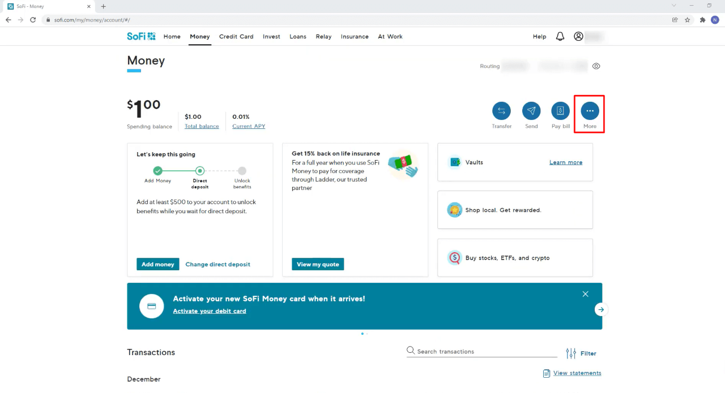
Task: Click the View my quote button
Action: coord(318,264)
